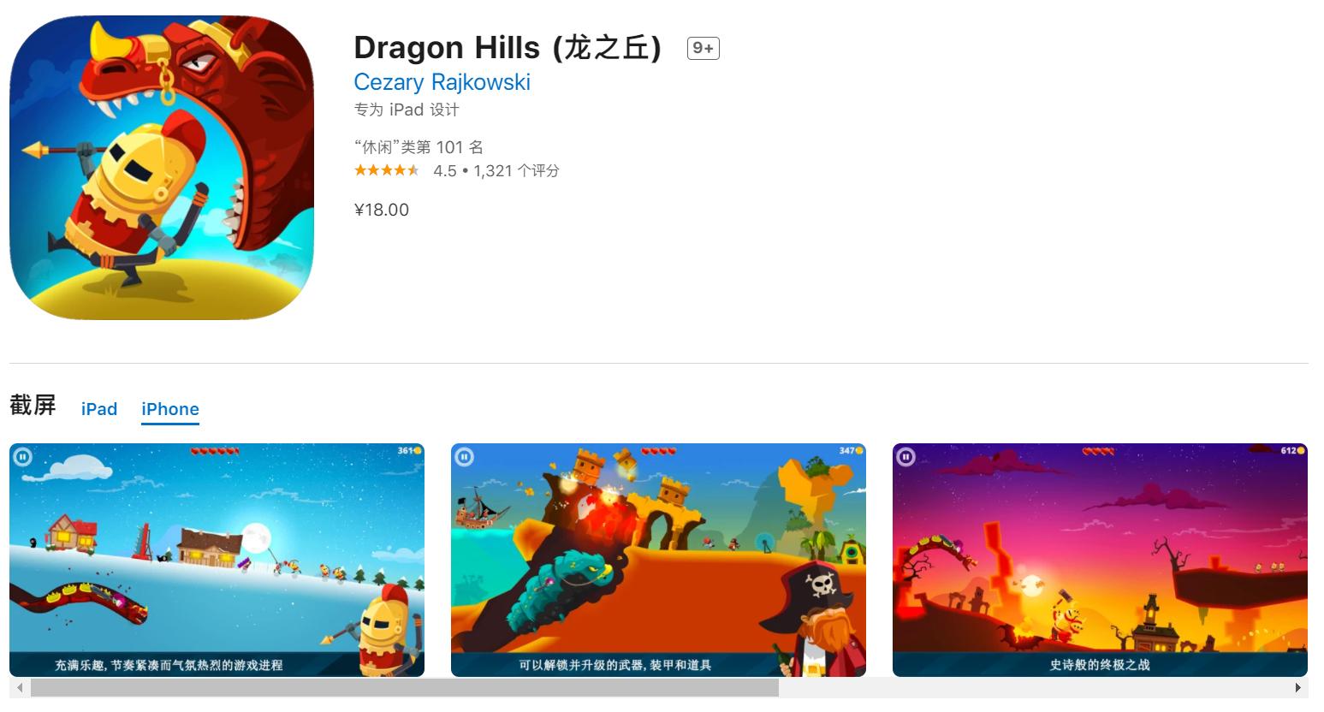Image resolution: width=1324 pixels, height=712 pixels.
Task: Click the horizontal scrollbar thumb
Action: pos(405,687)
